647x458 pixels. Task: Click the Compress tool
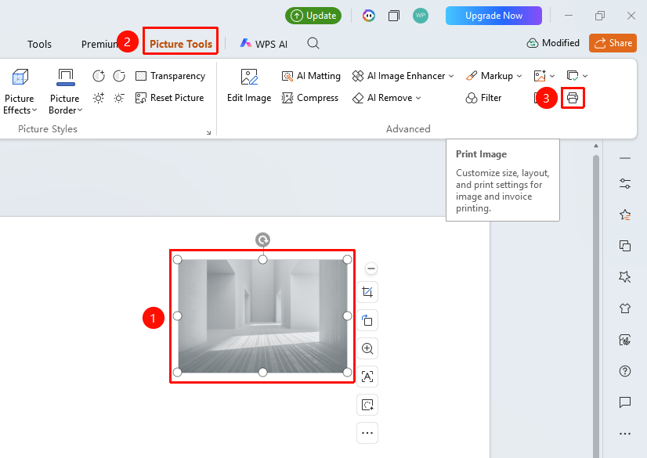(x=310, y=98)
